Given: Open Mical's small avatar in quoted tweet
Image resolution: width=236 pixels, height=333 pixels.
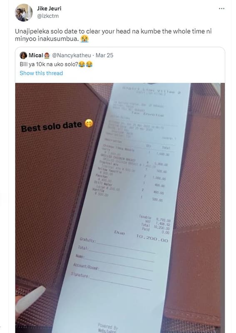Looking at the screenshot, I should click(23, 55).
